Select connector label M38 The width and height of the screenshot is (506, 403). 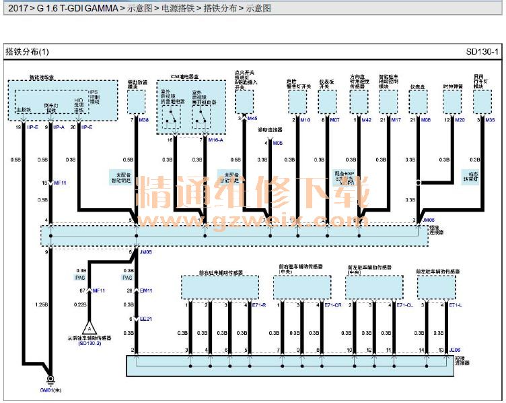click(143, 120)
